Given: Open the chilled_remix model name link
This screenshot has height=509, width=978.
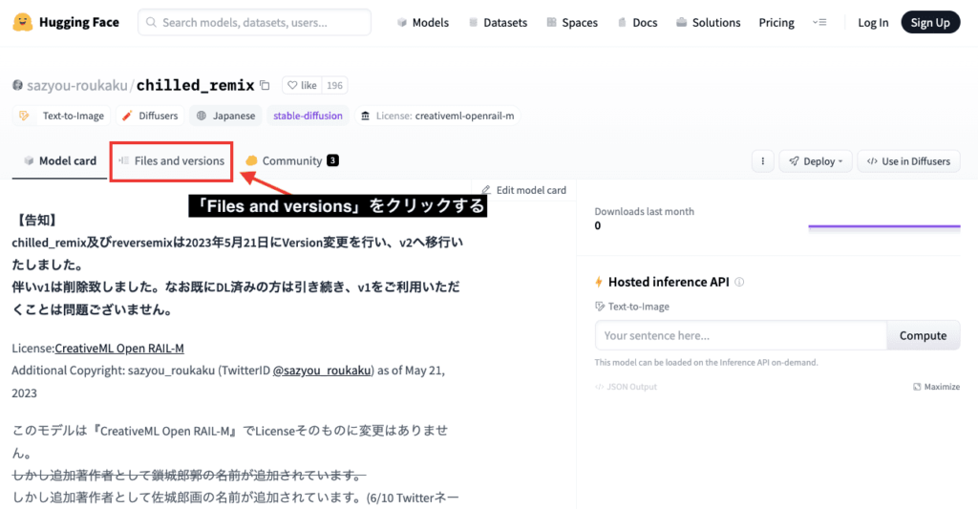Looking at the screenshot, I should (195, 85).
